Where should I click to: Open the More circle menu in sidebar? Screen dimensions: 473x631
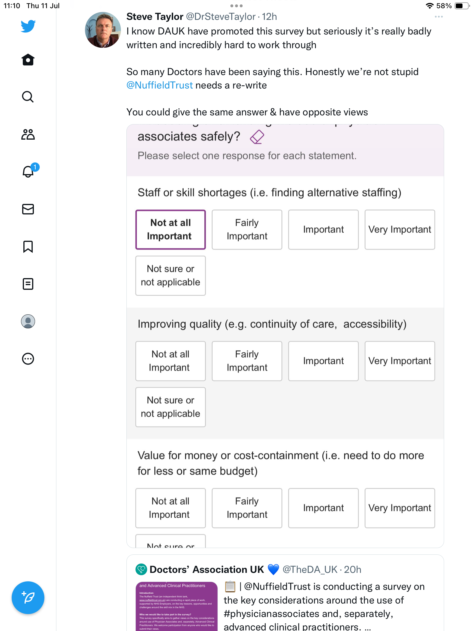28,359
